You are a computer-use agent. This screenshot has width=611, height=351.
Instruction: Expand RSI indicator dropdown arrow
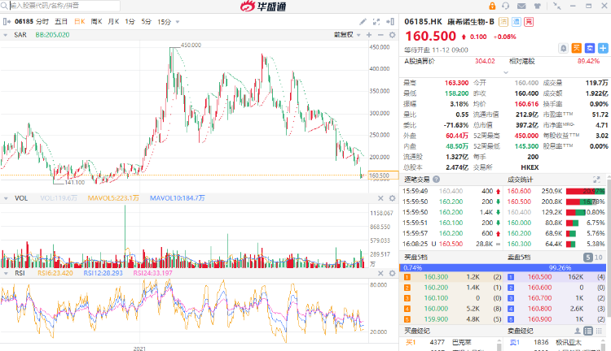click(x=6, y=273)
